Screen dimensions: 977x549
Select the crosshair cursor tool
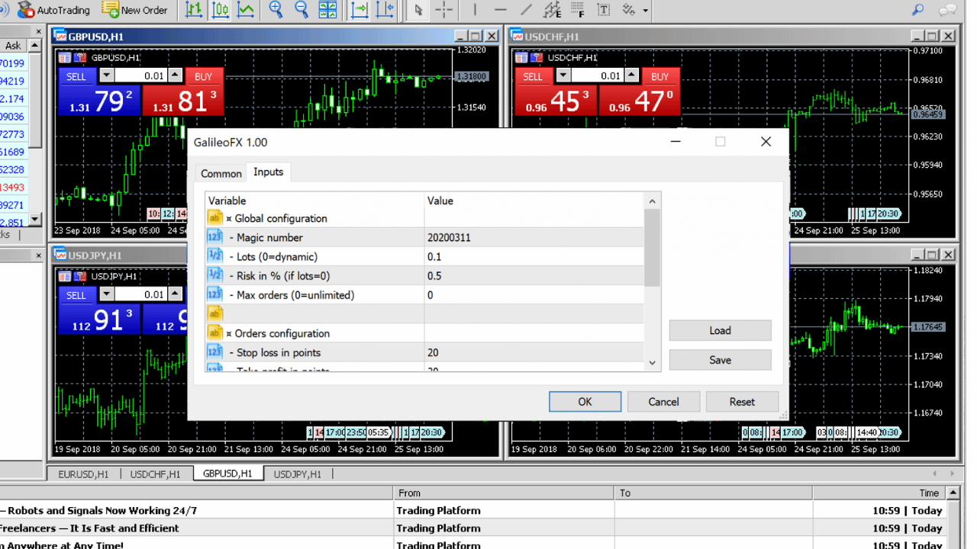[444, 10]
